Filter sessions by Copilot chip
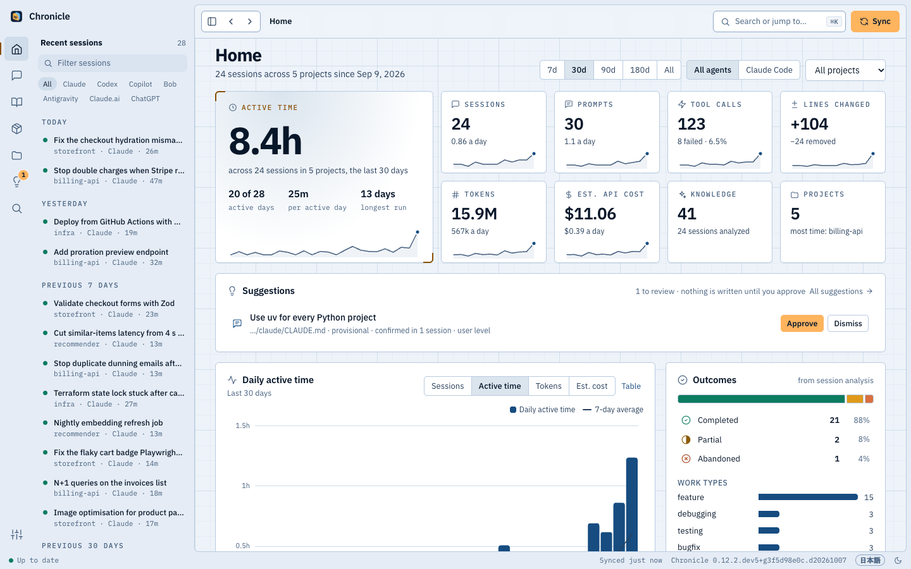This screenshot has height=569, width=911. click(140, 84)
